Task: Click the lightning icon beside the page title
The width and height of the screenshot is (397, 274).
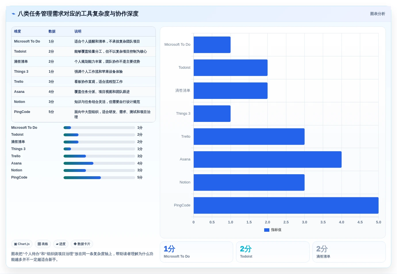Action: tap(13, 14)
